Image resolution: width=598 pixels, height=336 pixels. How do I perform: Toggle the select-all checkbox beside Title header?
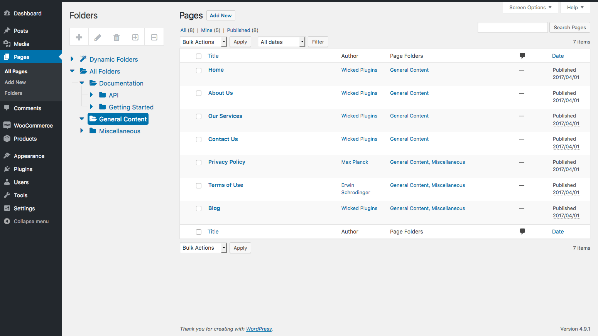(199, 56)
